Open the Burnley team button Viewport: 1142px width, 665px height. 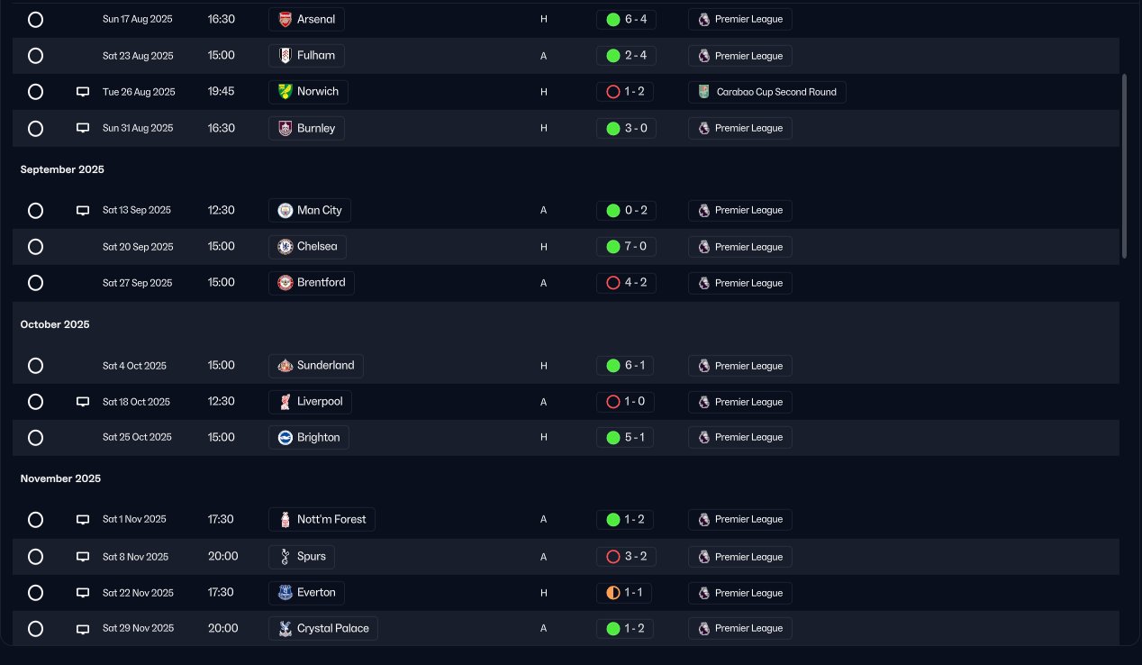coord(306,128)
